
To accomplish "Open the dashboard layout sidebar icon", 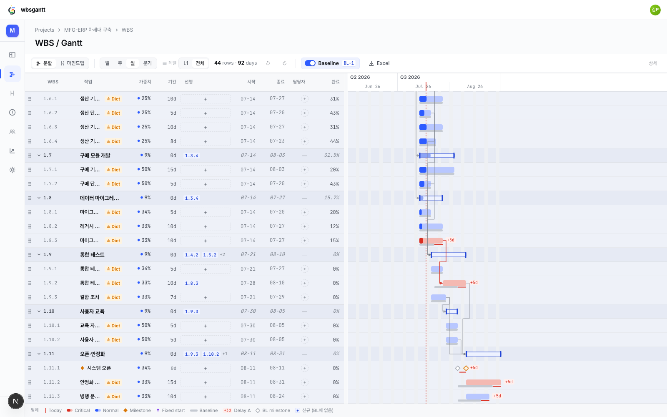I will point(12,55).
